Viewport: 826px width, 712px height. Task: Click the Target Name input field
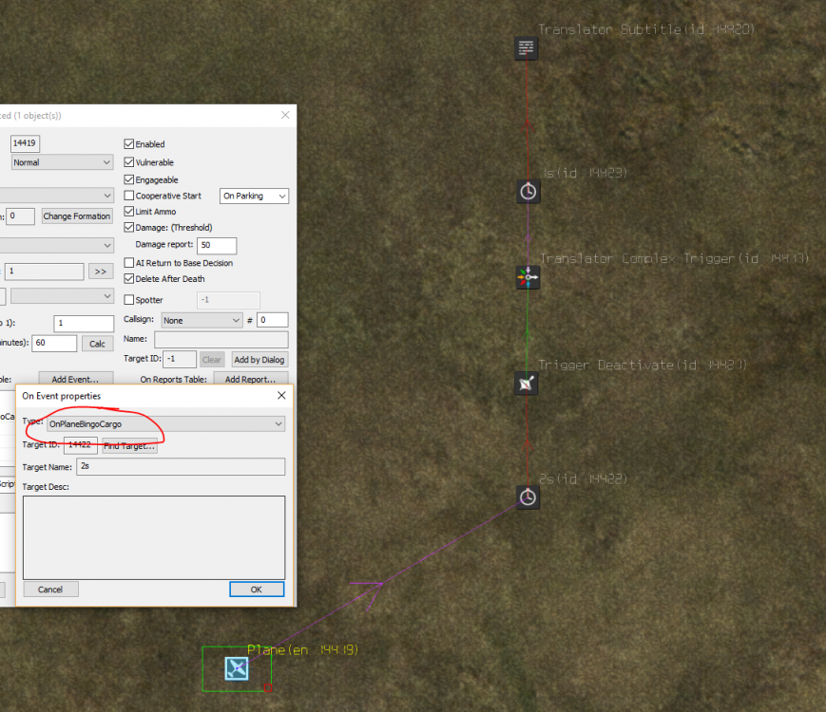181,466
